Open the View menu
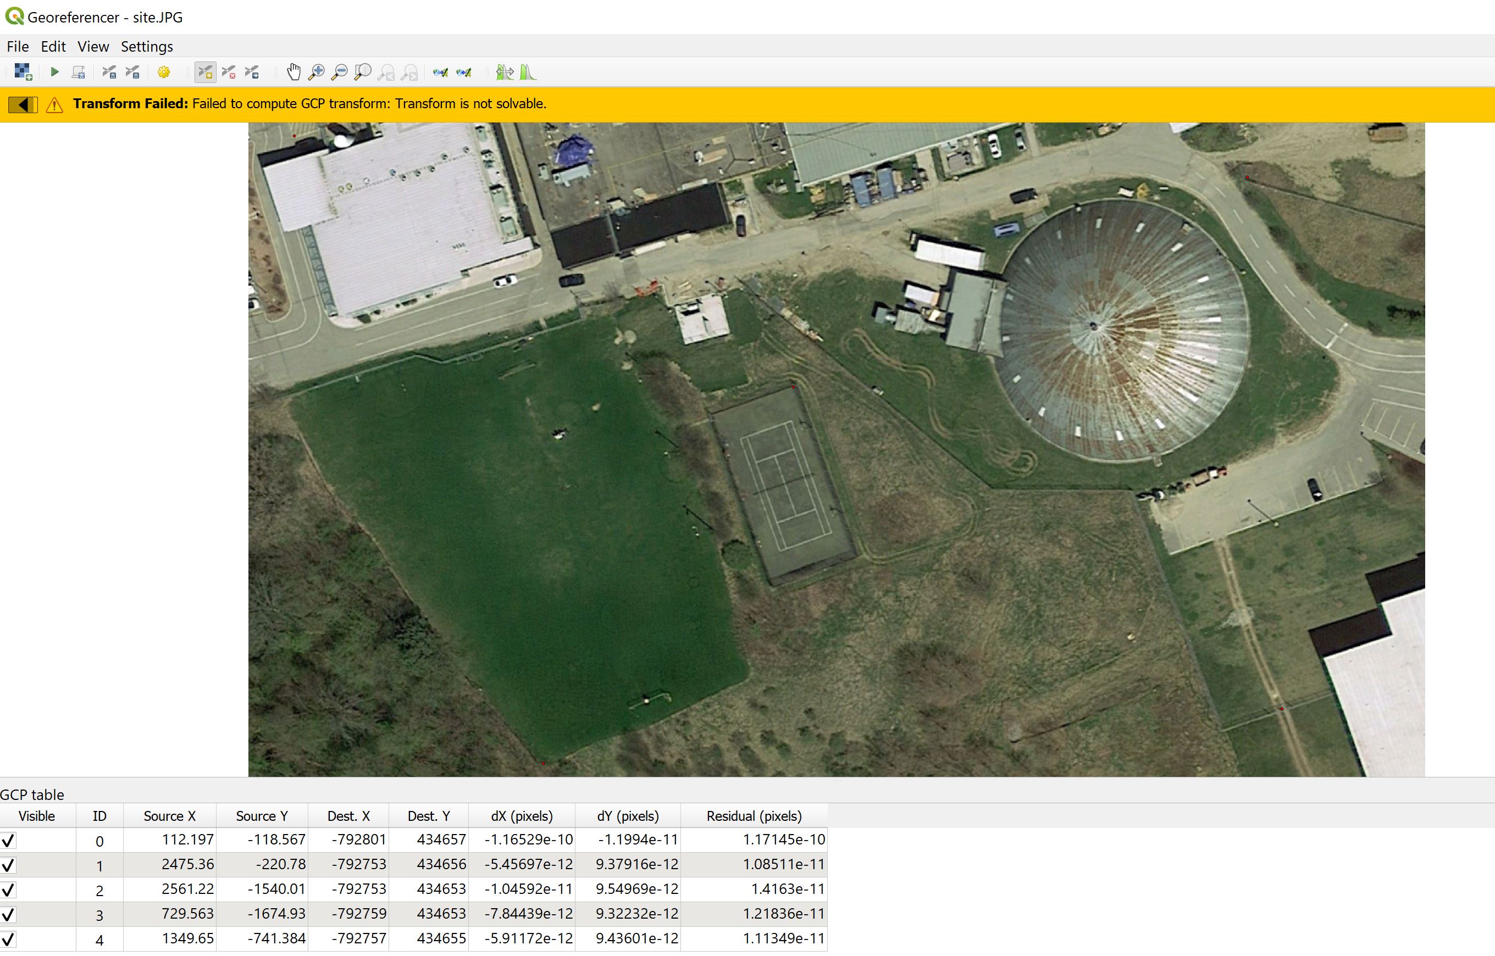Image resolution: width=1495 pixels, height=956 pixels. coord(93,47)
